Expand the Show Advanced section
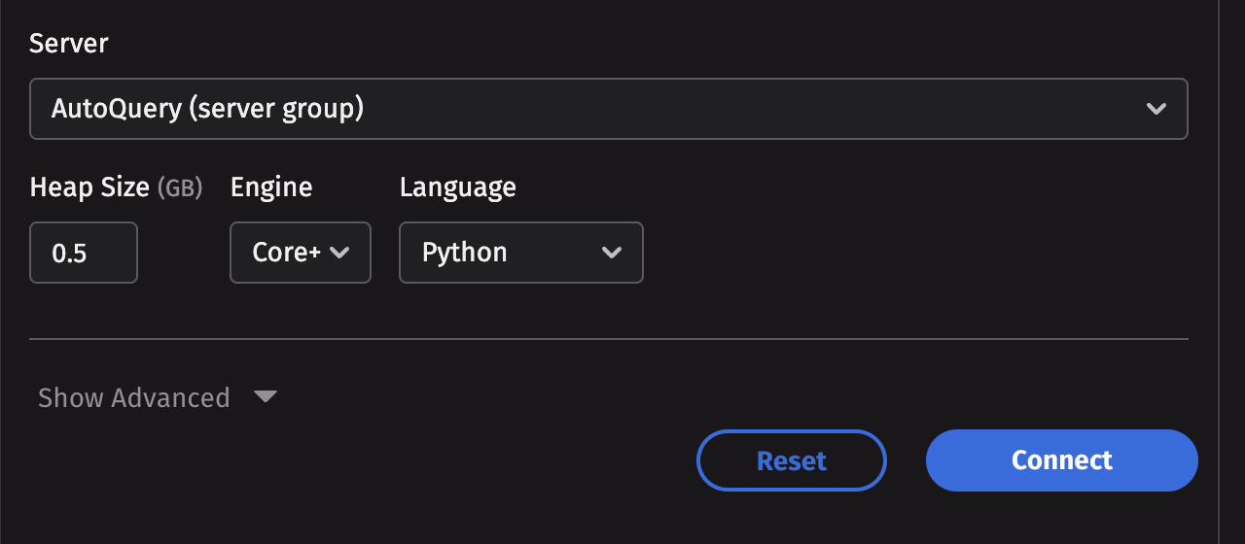 click(134, 397)
